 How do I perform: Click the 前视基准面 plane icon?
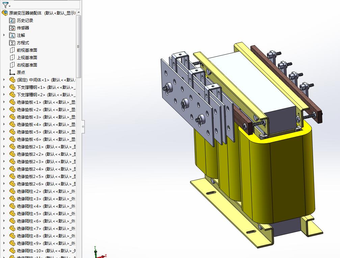click(12, 50)
